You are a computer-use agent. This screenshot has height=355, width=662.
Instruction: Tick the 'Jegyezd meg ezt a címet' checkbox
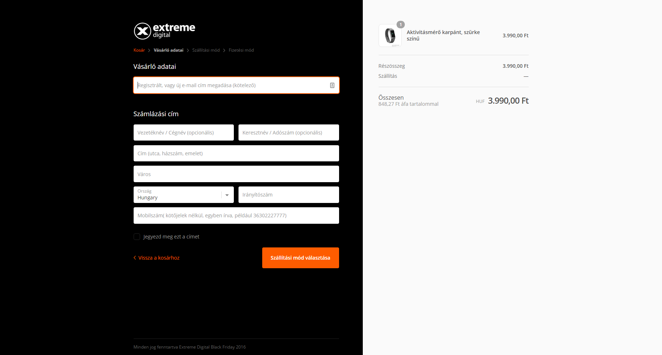(137, 237)
